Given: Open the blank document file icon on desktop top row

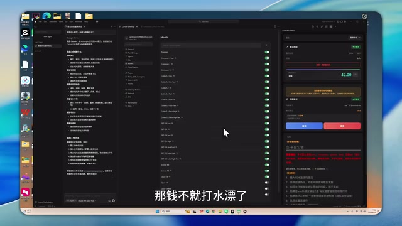Looking at the screenshot, I should pyautogui.click(x=78, y=16).
